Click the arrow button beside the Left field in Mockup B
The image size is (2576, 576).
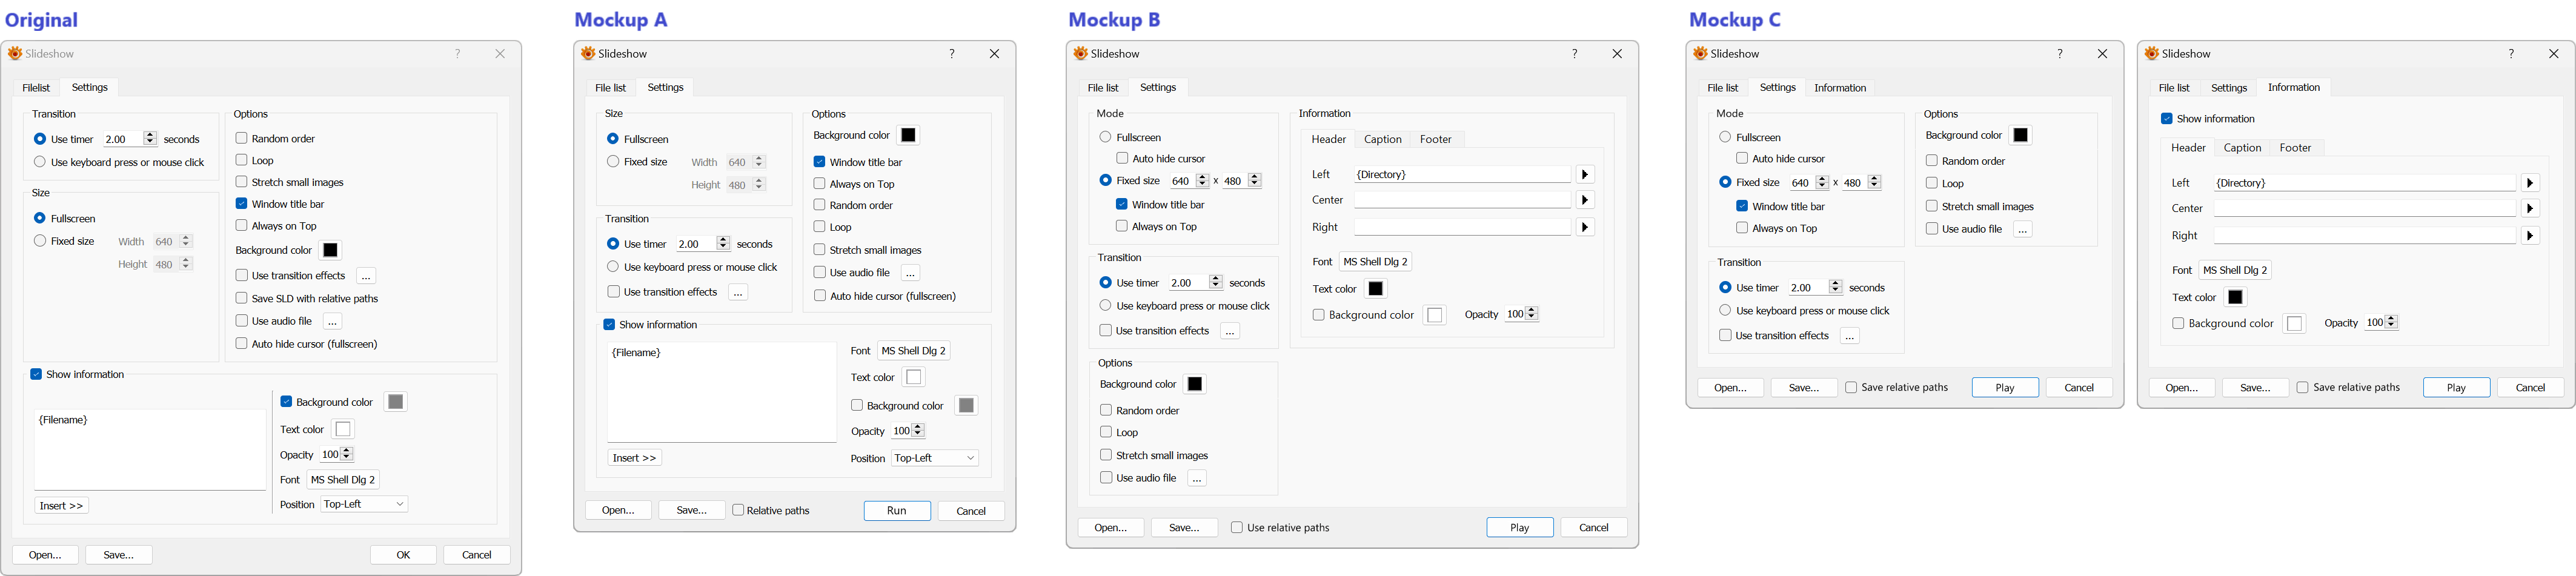click(1585, 175)
